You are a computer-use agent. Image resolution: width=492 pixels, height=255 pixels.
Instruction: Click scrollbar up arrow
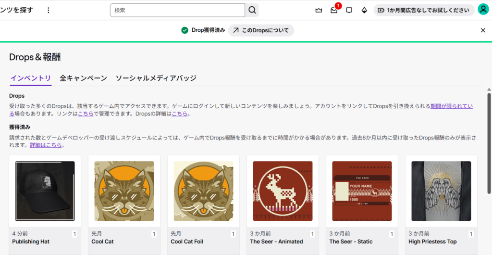click(x=489, y=89)
